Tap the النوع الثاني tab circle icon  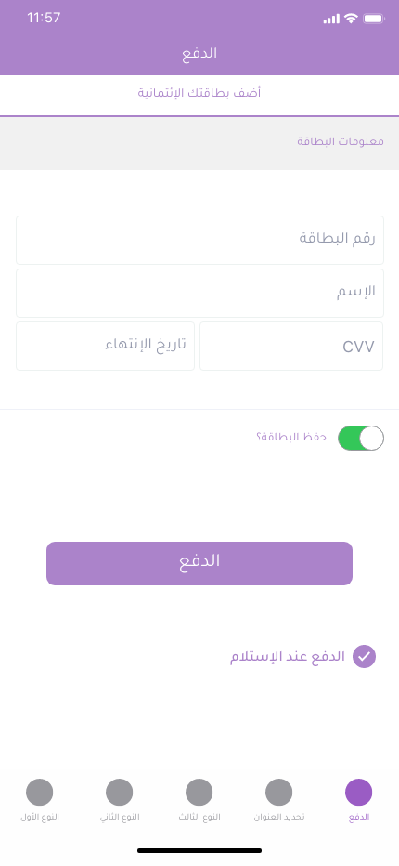point(119,792)
